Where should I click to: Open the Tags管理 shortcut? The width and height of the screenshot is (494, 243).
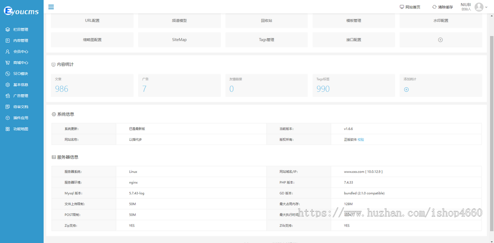[267, 40]
